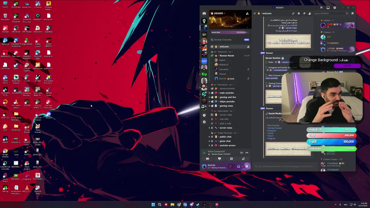
Task: Open VALORANT desktop shortcut
Action: [16, 90]
